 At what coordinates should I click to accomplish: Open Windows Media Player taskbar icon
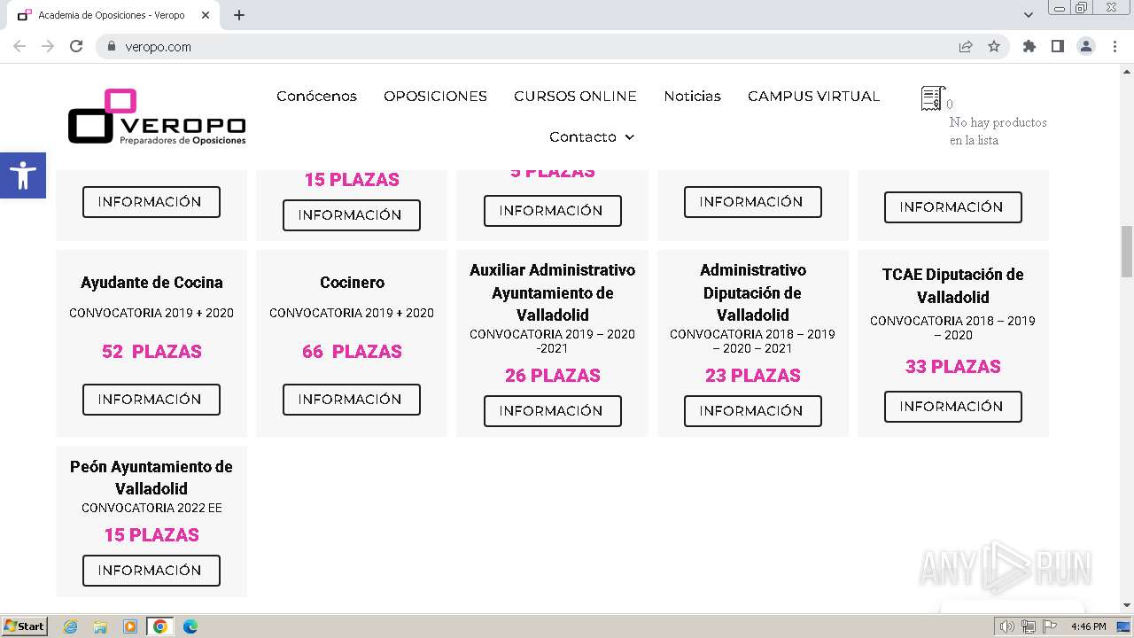[x=130, y=626]
